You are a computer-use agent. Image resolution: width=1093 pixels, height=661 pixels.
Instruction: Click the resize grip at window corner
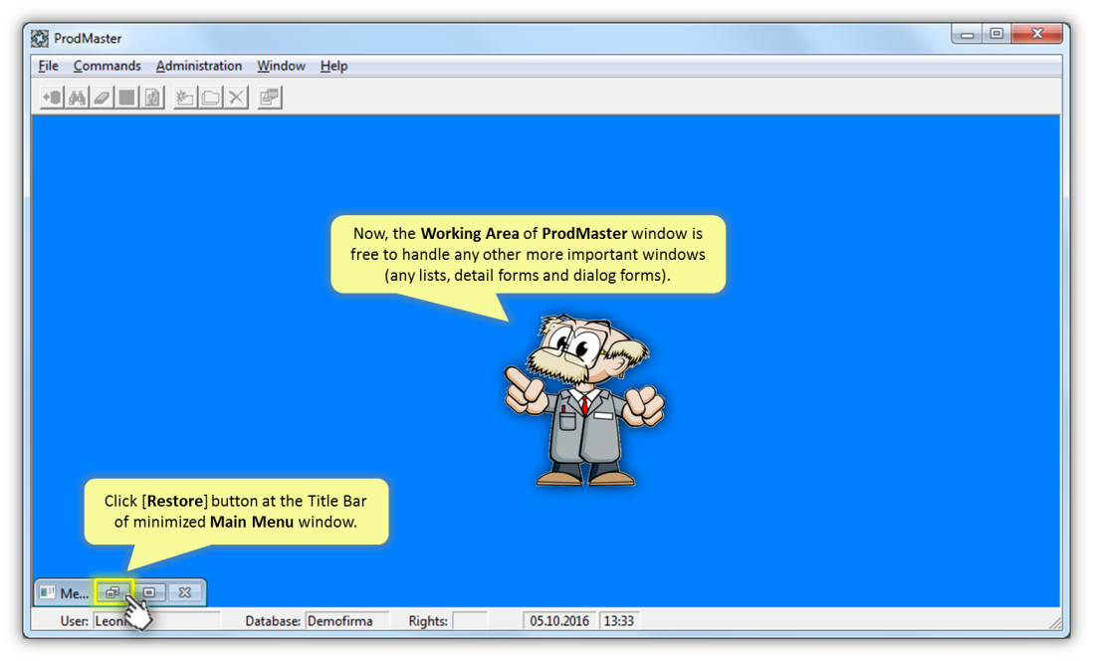1054,622
